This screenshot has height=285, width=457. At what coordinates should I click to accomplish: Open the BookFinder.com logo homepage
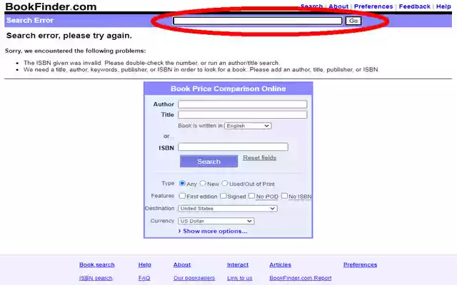coord(51,6)
